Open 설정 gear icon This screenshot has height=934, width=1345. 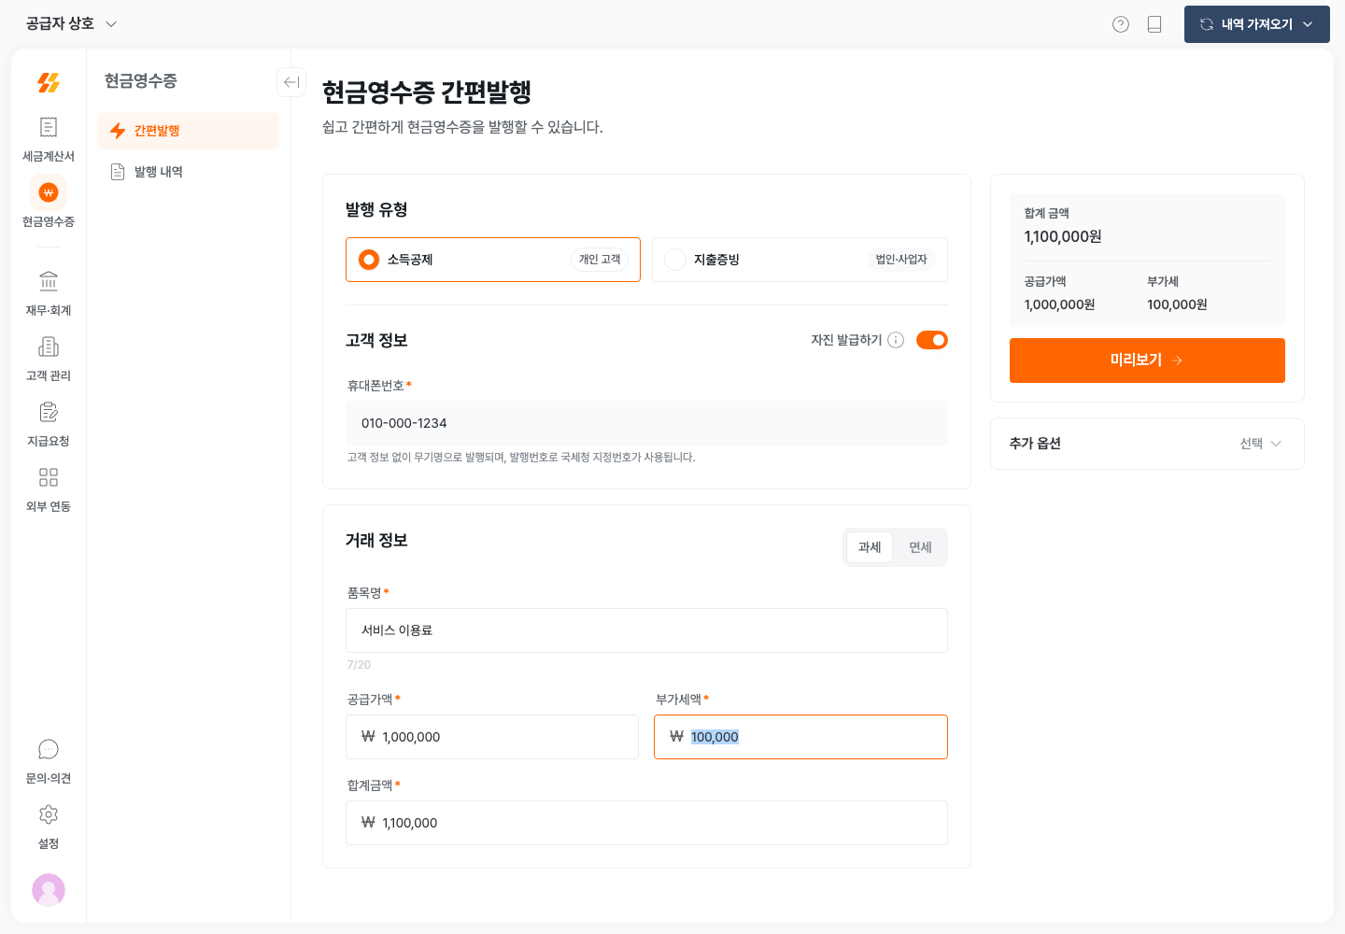[x=49, y=814]
